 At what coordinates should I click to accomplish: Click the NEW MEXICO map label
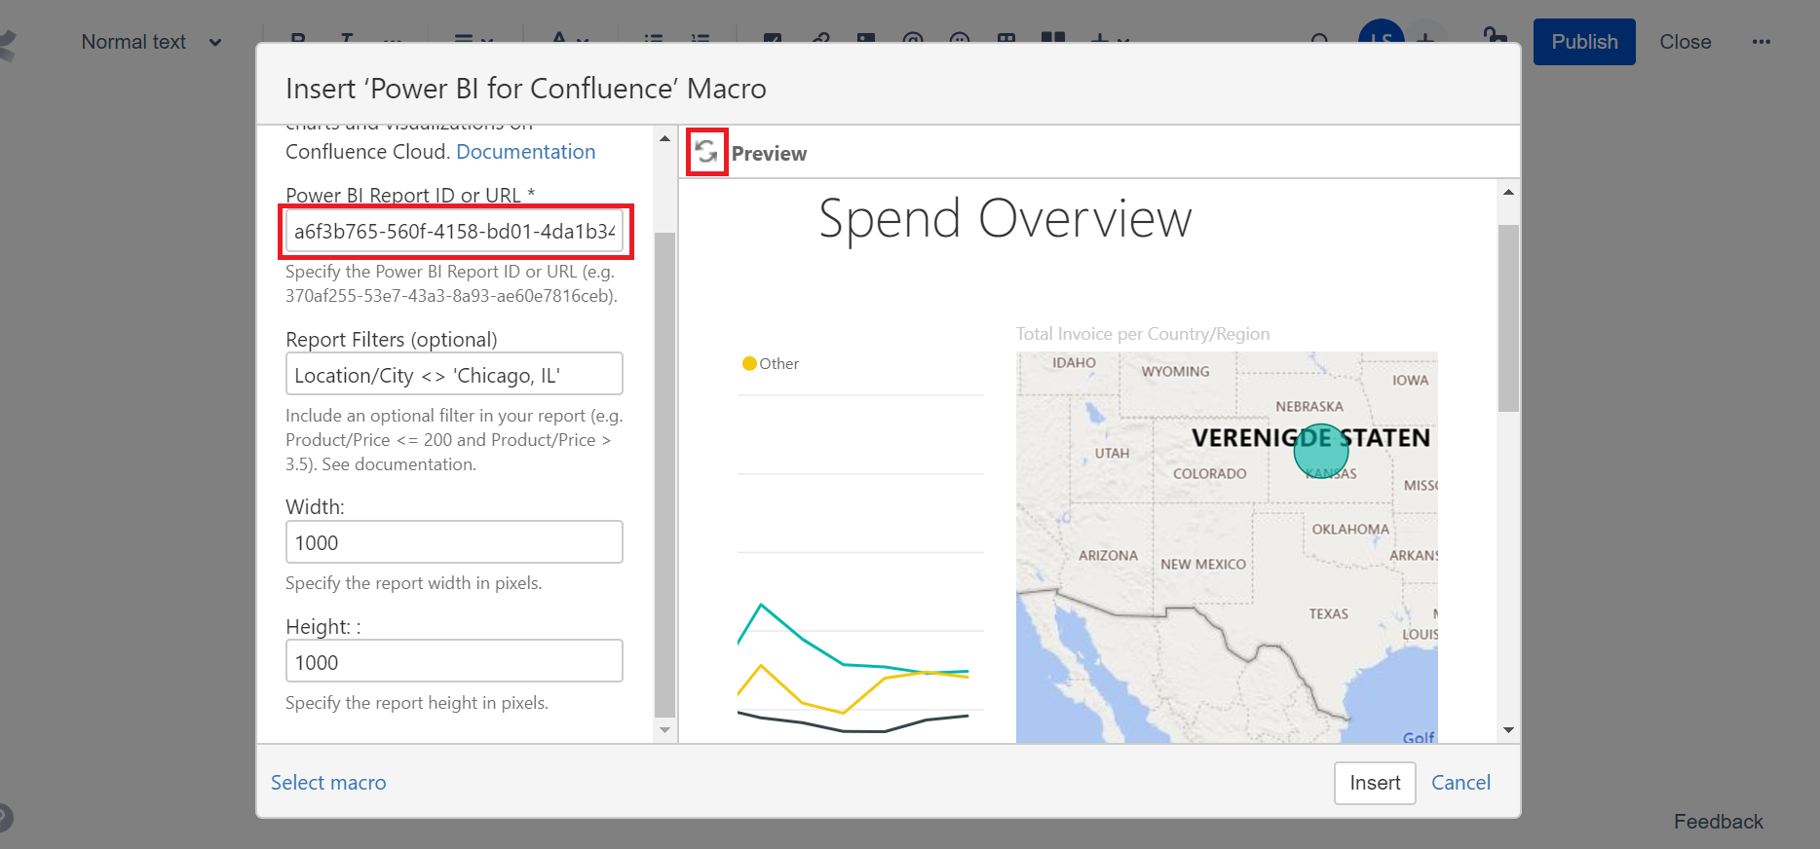pyautogui.click(x=1202, y=565)
